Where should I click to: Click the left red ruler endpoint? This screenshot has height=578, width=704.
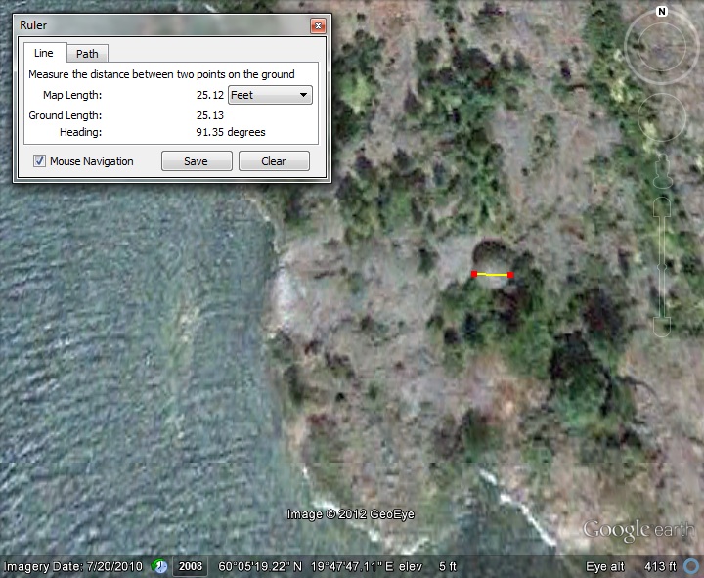[x=474, y=274]
